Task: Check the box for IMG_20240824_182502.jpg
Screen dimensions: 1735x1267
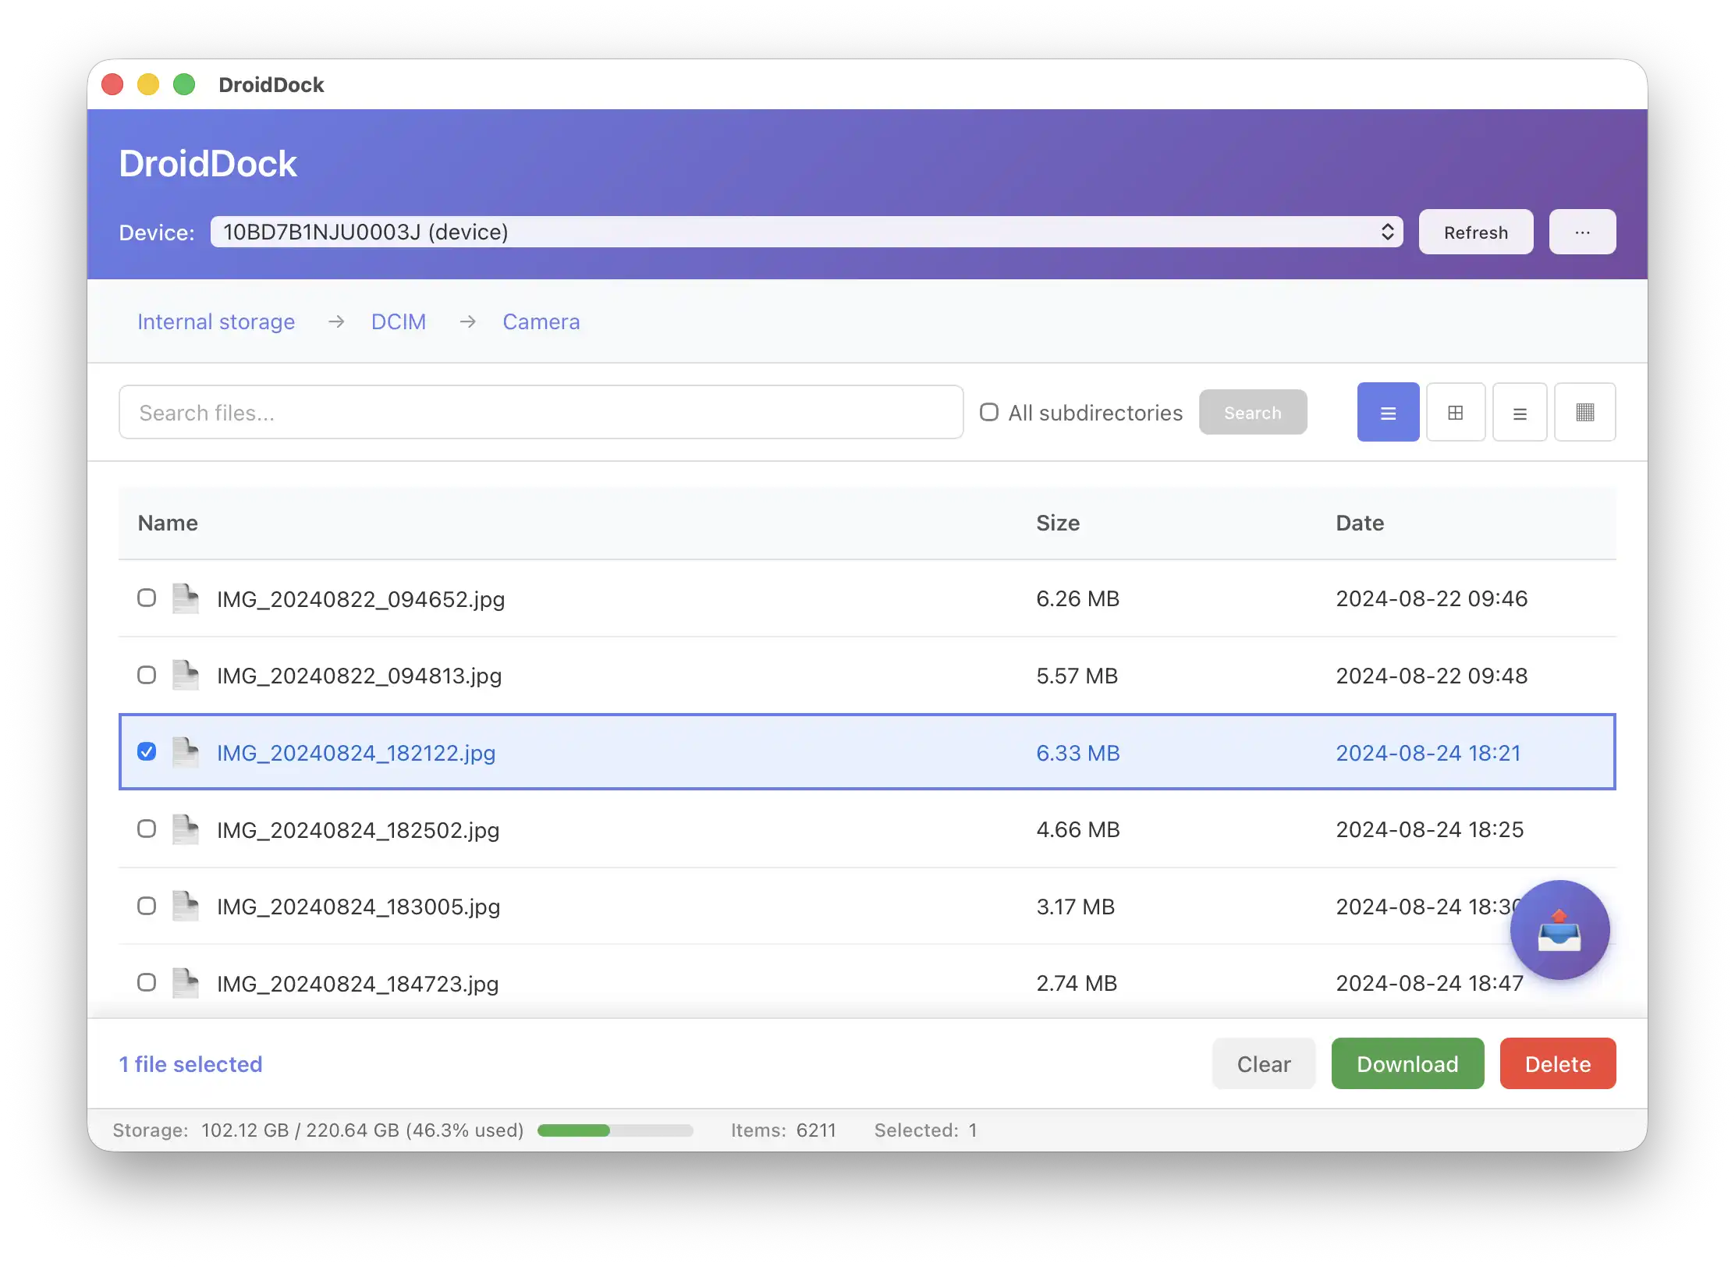Action: tap(147, 829)
